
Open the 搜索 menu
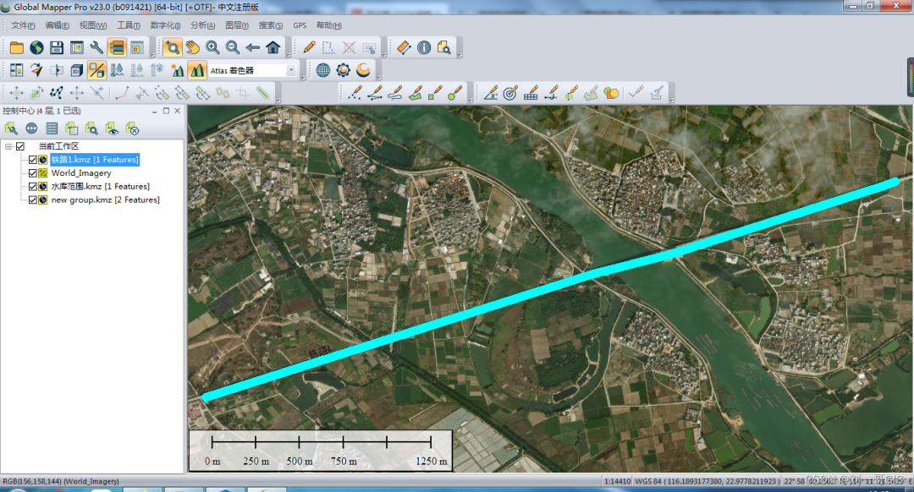click(271, 25)
